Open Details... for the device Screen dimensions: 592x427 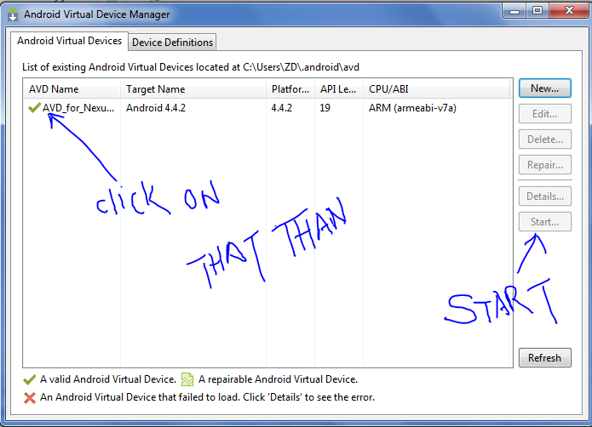pyautogui.click(x=545, y=196)
